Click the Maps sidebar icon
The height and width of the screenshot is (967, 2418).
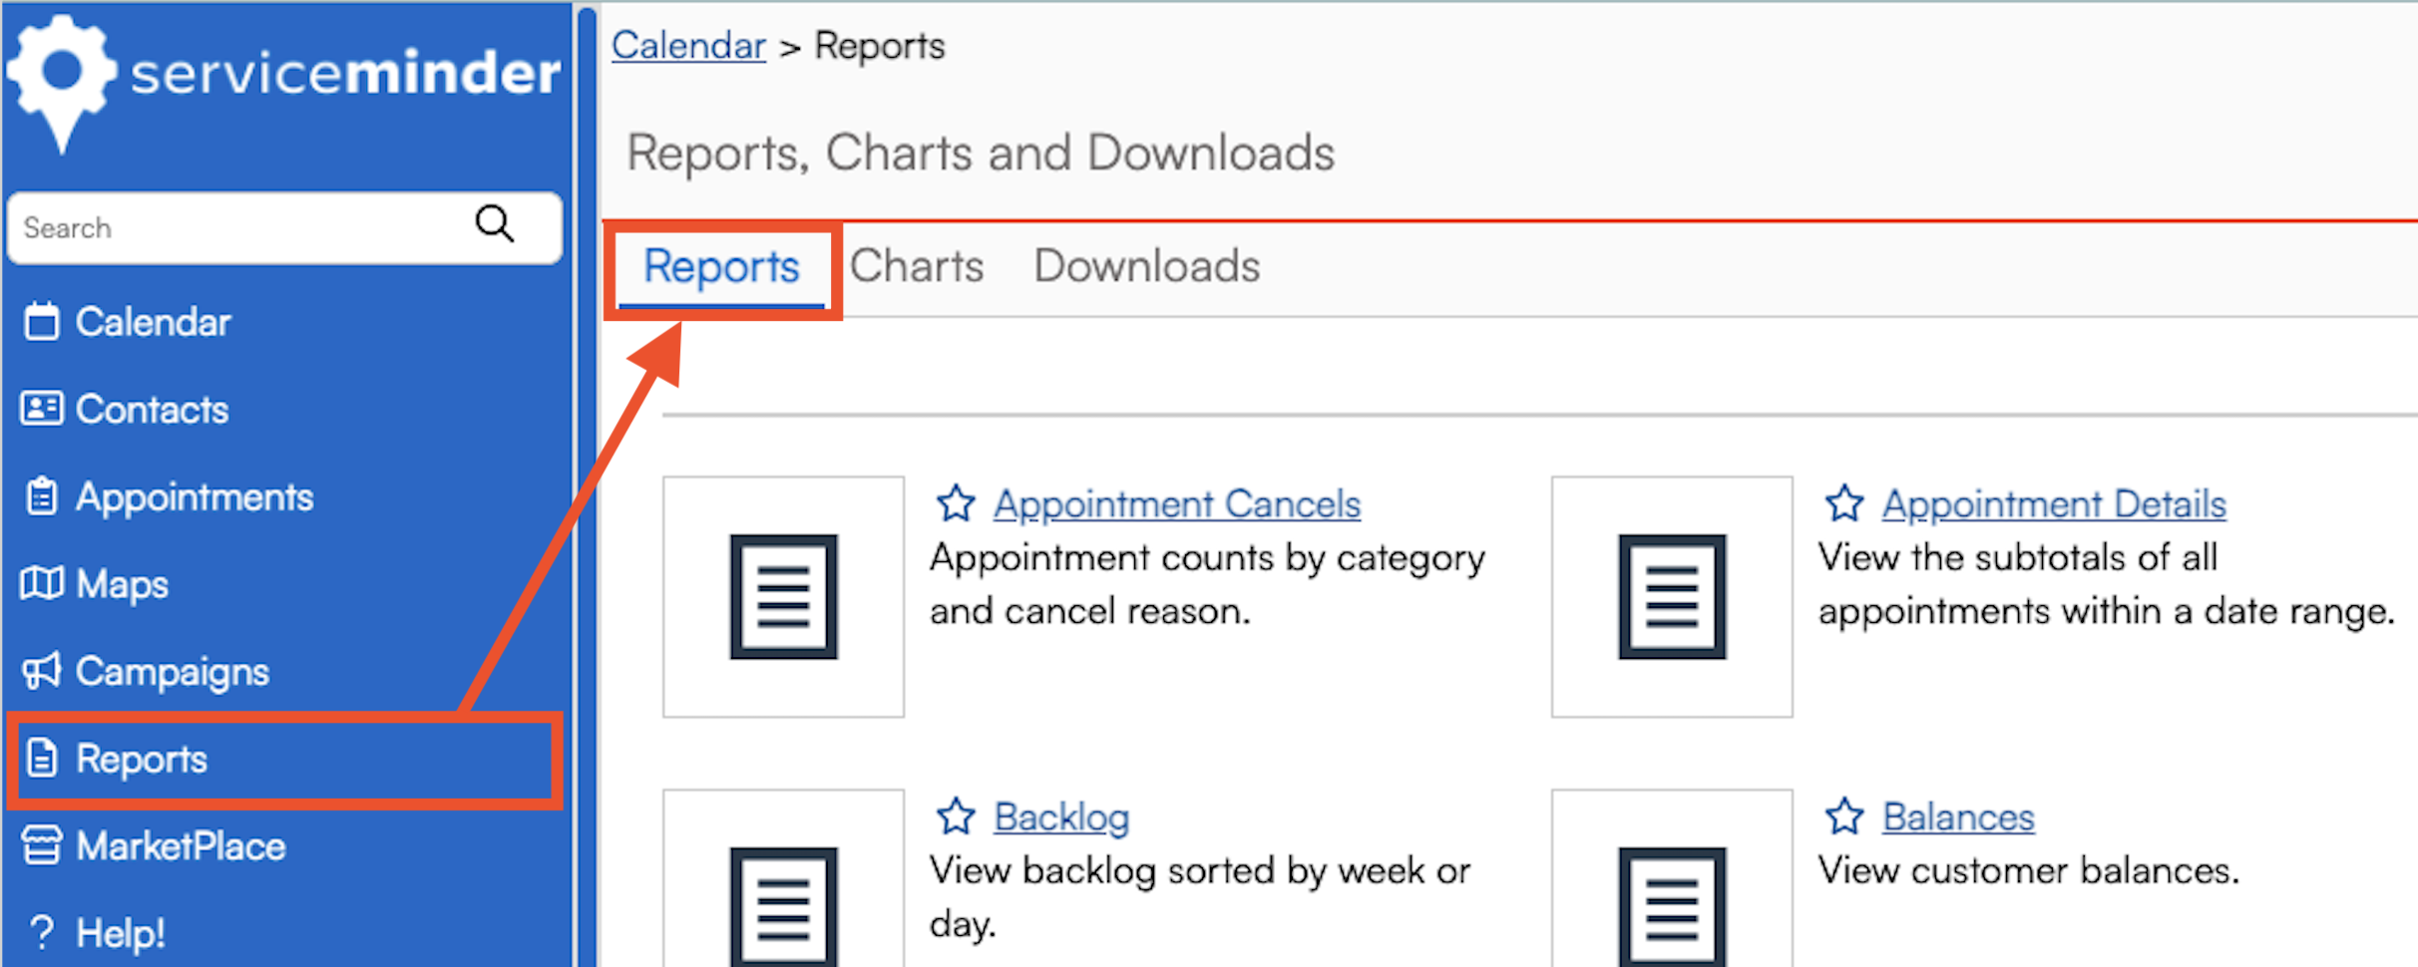(42, 584)
